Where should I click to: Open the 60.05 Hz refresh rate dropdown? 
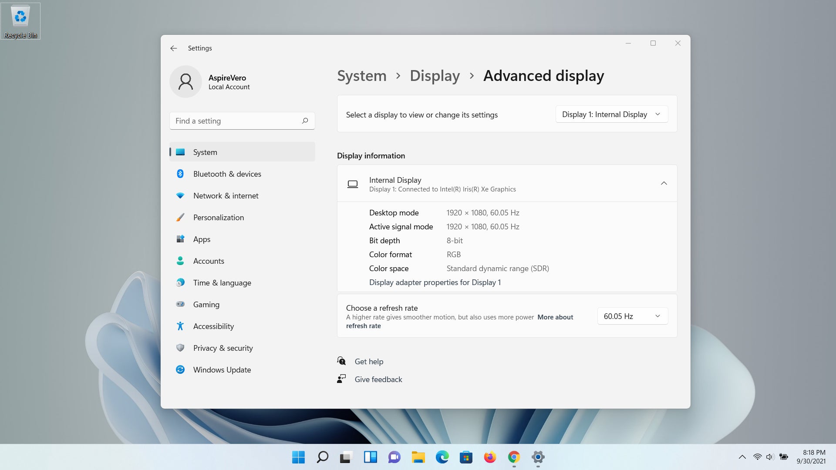click(x=633, y=316)
